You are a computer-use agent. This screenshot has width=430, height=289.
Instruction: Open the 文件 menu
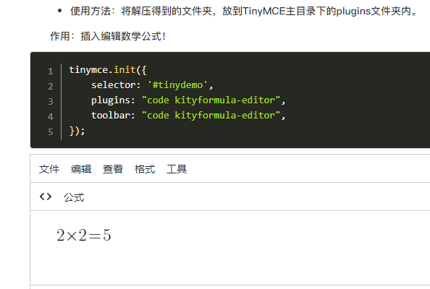49,169
